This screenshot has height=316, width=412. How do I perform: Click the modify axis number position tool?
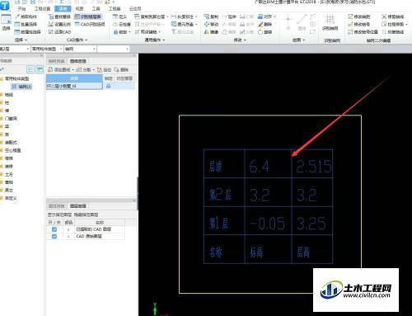(363, 32)
